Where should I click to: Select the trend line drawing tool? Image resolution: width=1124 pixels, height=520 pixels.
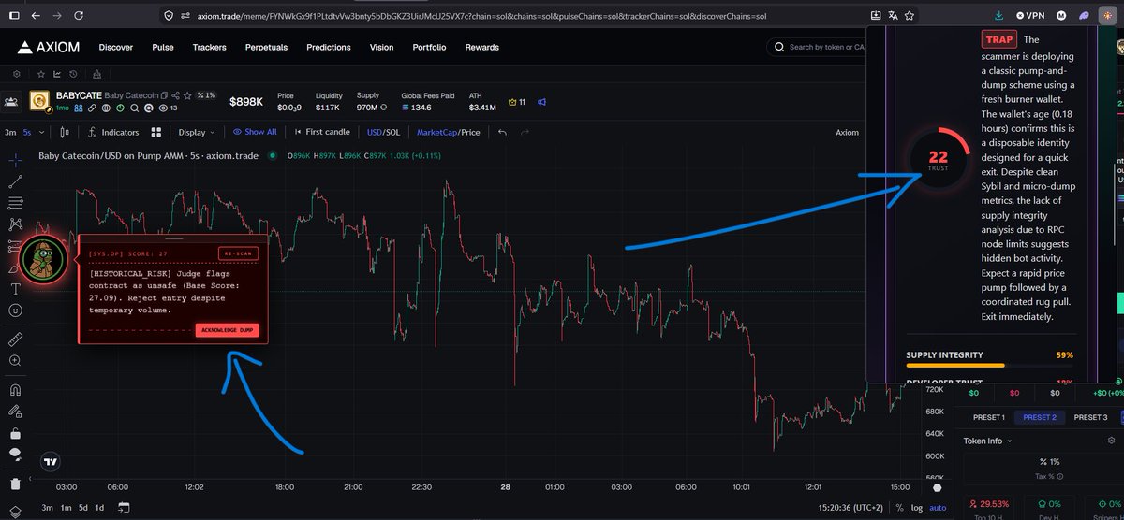pyautogui.click(x=15, y=180)
